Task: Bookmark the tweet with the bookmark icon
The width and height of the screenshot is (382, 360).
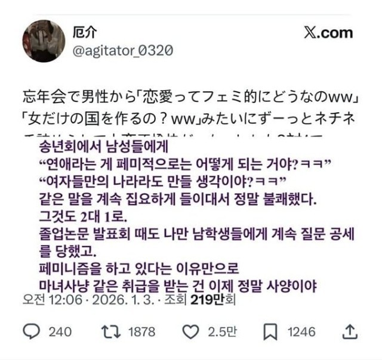Action: coord(270,332)
